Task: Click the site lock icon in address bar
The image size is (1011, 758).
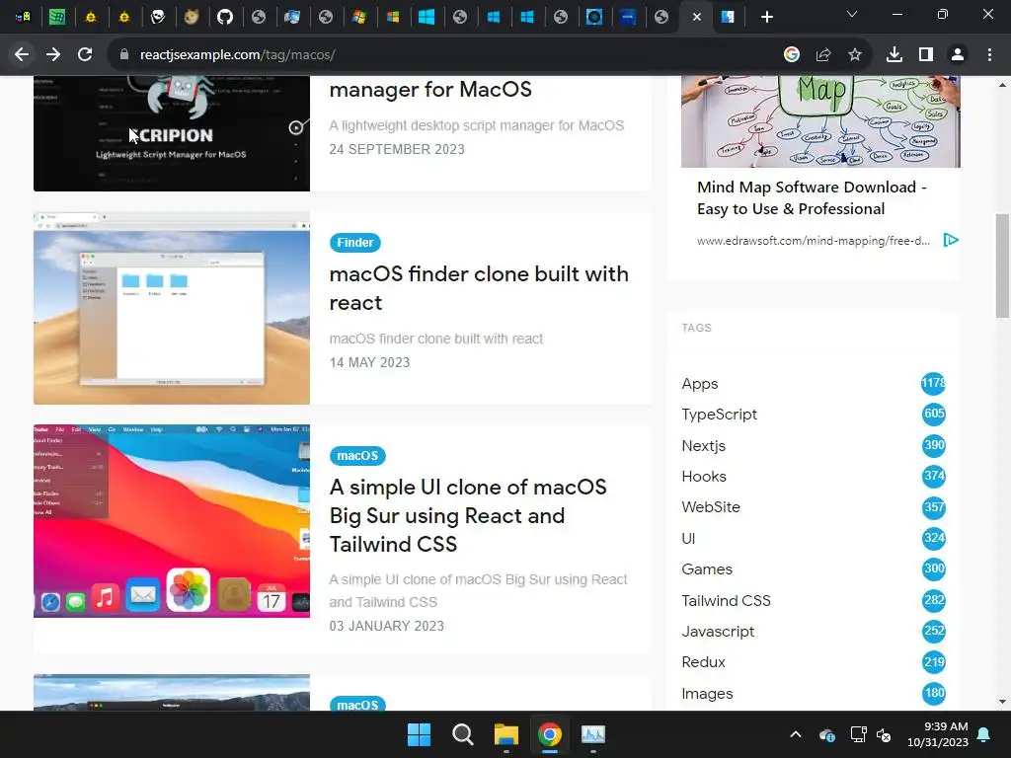Action: [x=124, y=55]
